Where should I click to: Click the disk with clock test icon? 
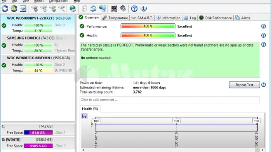pos(43,9)
